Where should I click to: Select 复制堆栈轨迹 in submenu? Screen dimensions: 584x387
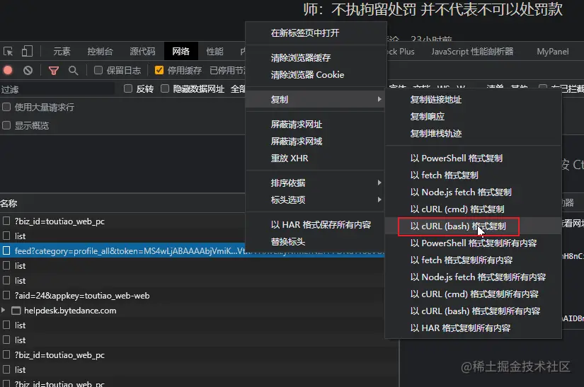click(x=473, y=134)
